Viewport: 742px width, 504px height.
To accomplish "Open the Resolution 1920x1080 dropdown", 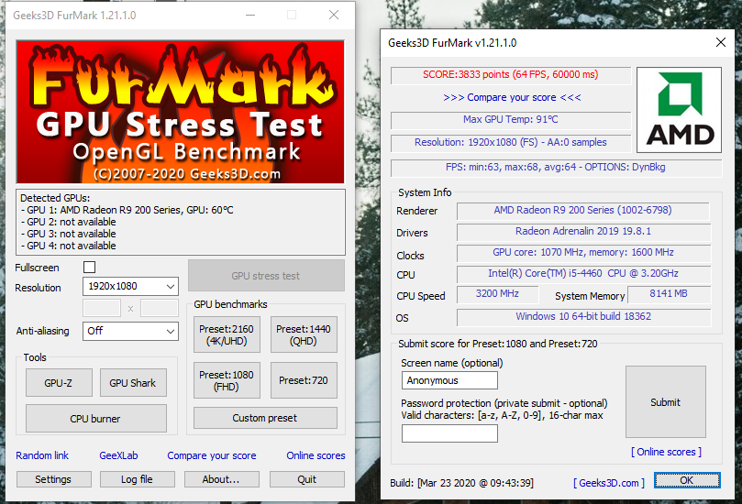I will coord(130,287).
